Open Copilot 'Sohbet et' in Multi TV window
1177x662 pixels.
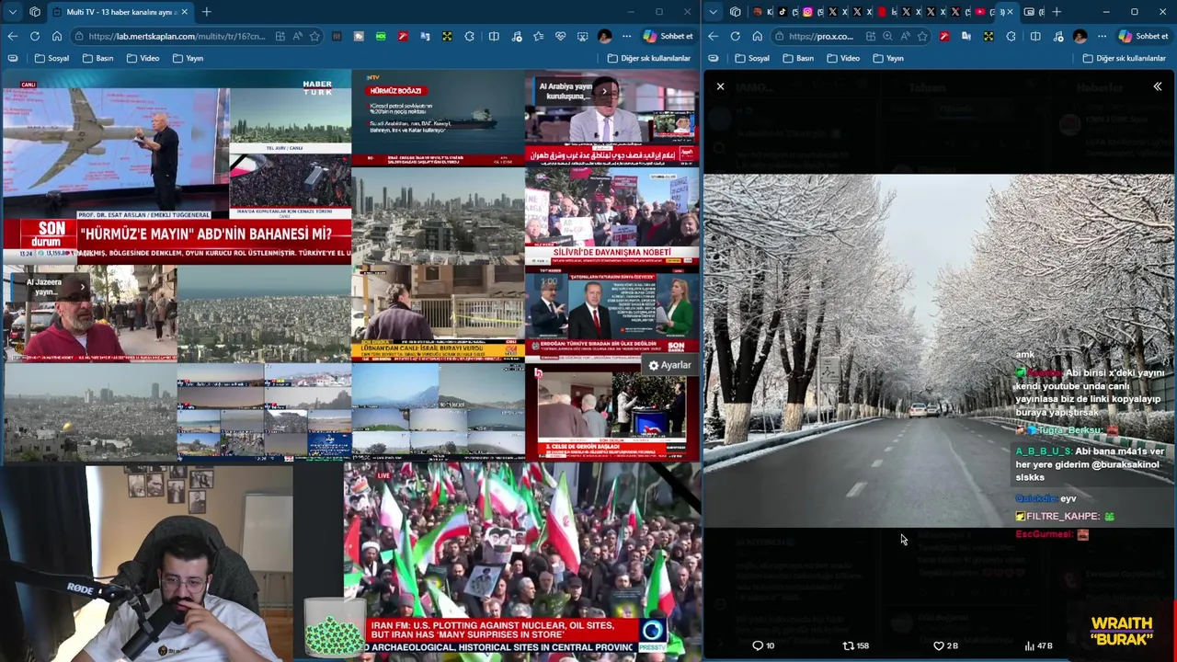pos(668,36)
